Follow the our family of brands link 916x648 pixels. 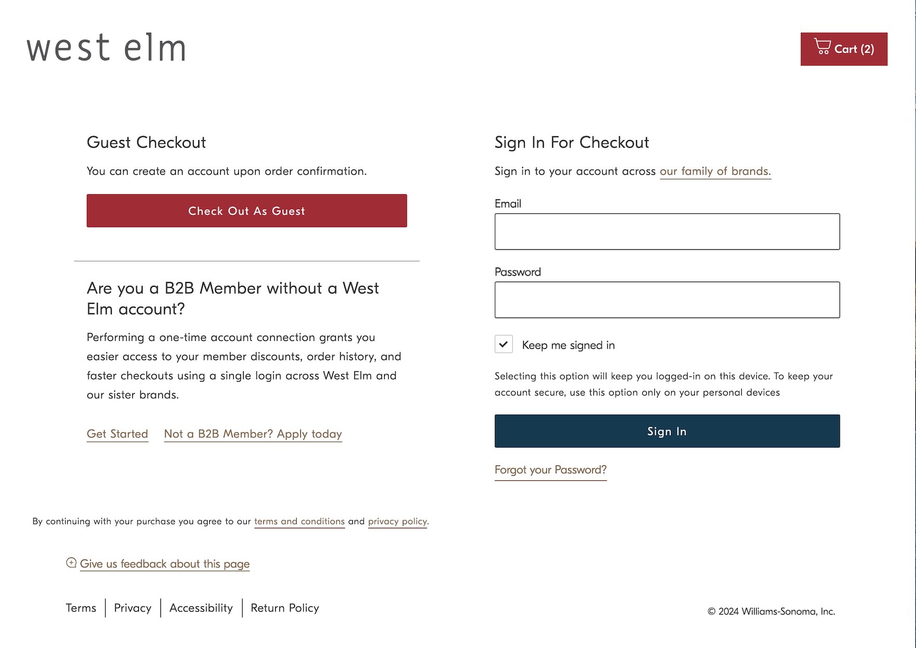715,171
